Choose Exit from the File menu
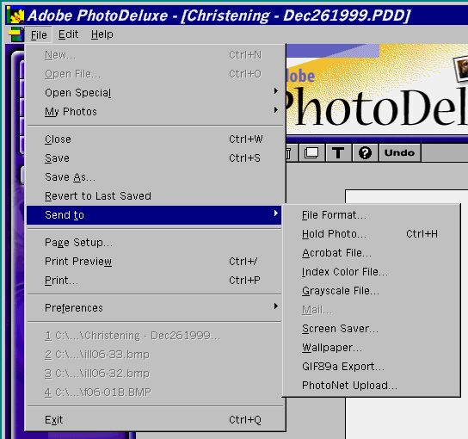Screen dimensions: 468x439 [154, 419]
